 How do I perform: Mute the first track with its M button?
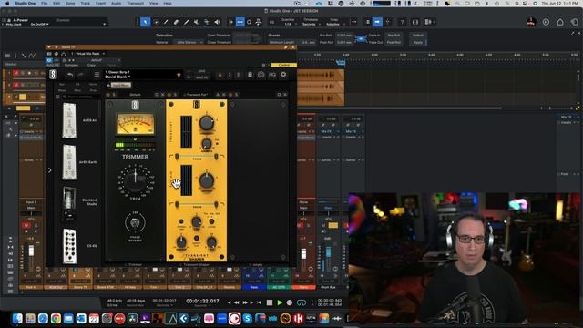[x=15, y=73]
